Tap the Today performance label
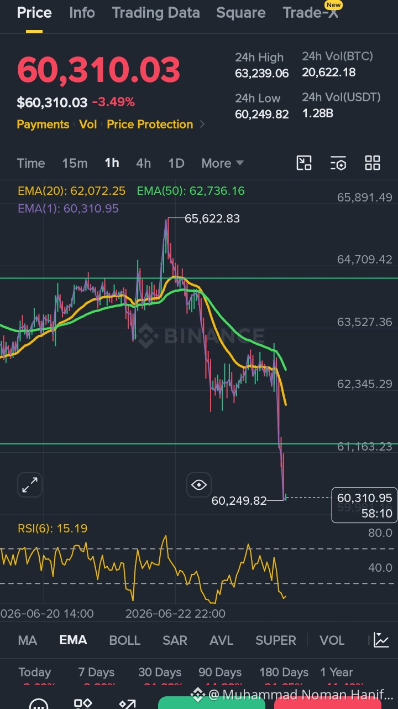The width and height of the screenshot is (398, 709). pyautogui.click(x=35, y=672)
